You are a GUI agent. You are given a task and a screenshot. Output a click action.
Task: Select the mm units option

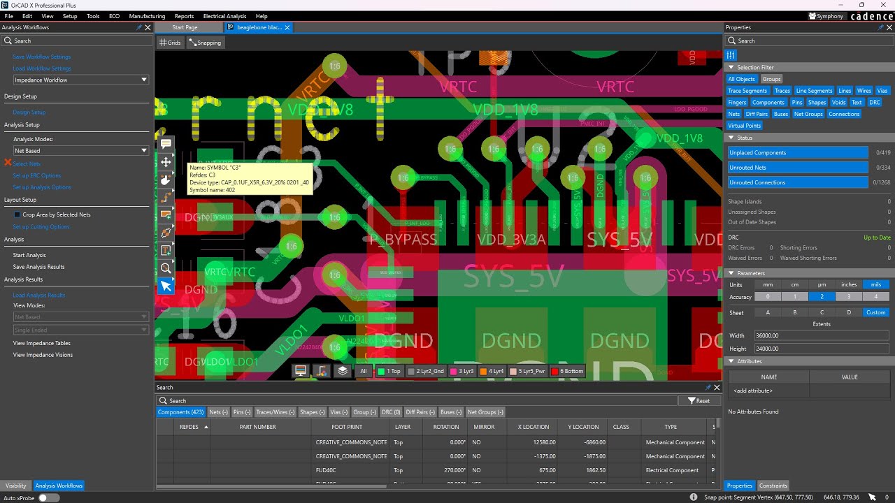click(768, 284)
